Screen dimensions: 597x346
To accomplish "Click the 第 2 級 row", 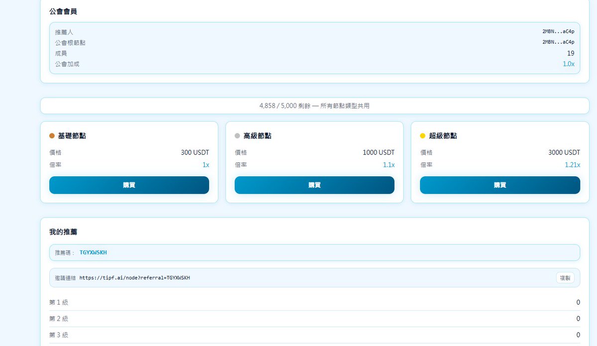I will pyautogui.click(x=314, y=319).
